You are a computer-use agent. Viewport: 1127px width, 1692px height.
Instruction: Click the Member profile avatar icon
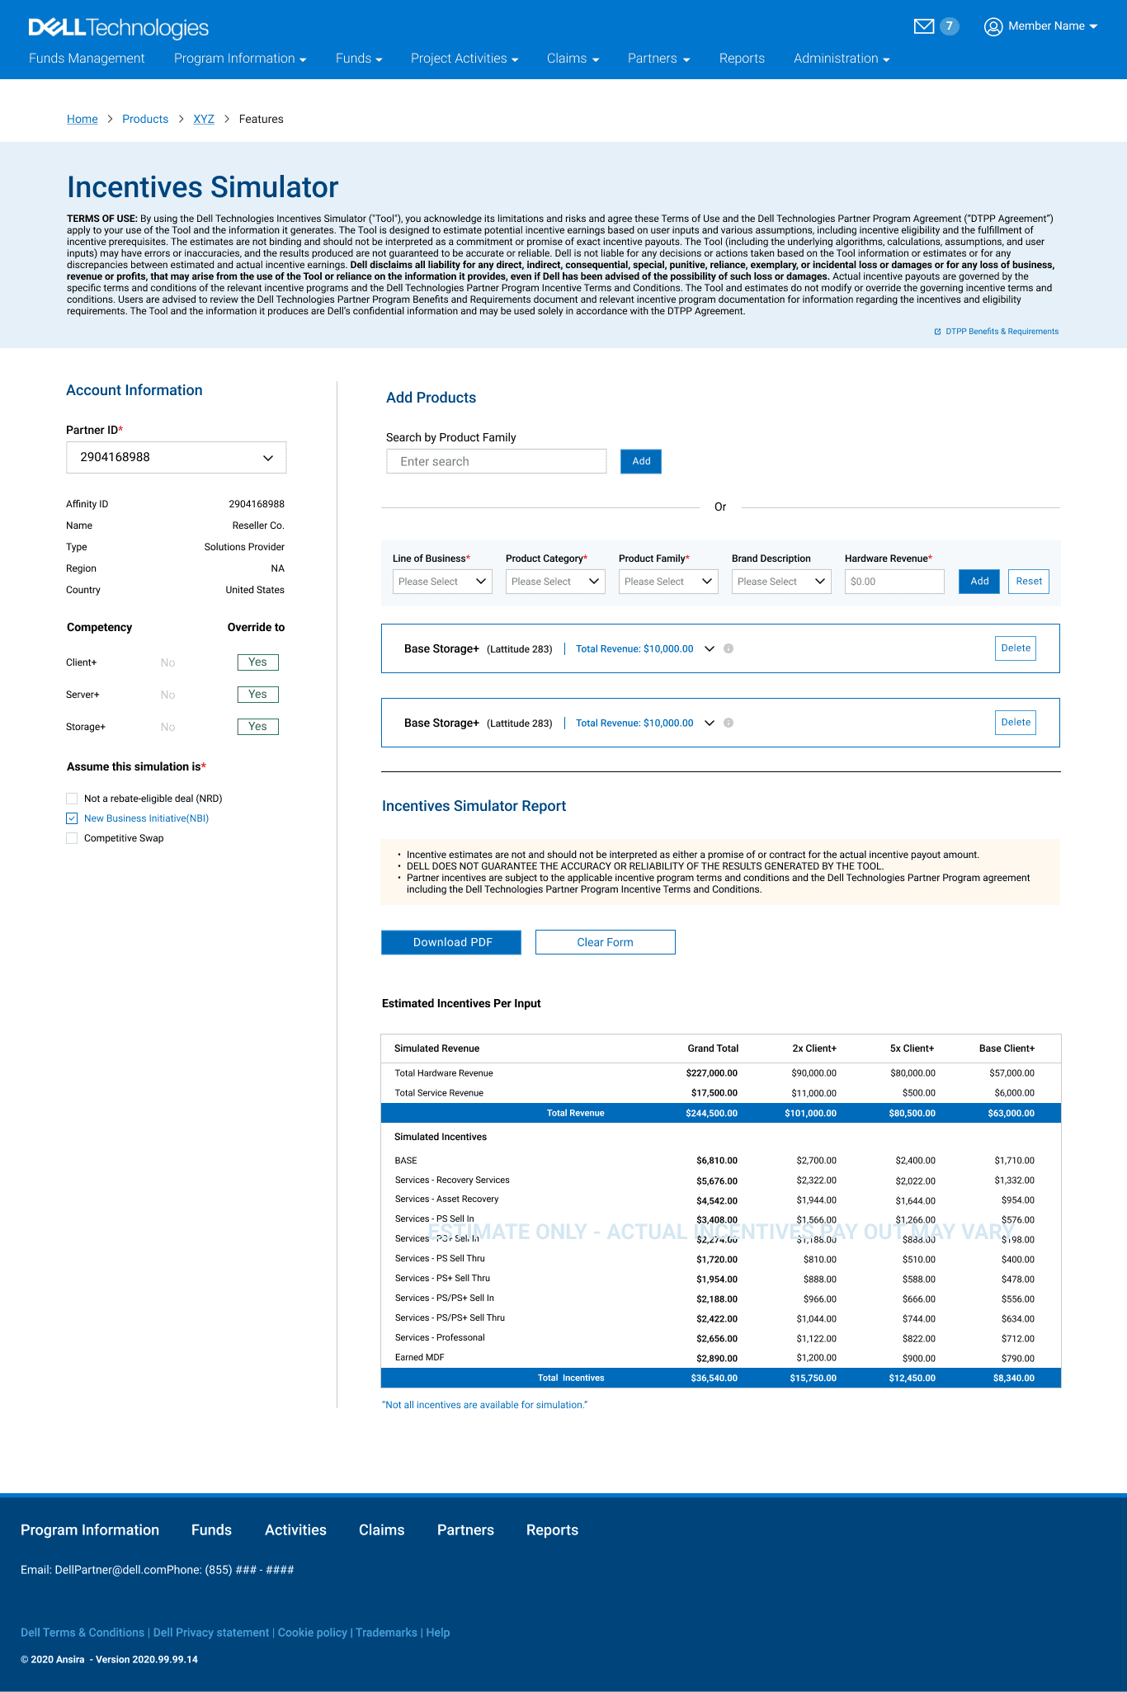[993, 26]
